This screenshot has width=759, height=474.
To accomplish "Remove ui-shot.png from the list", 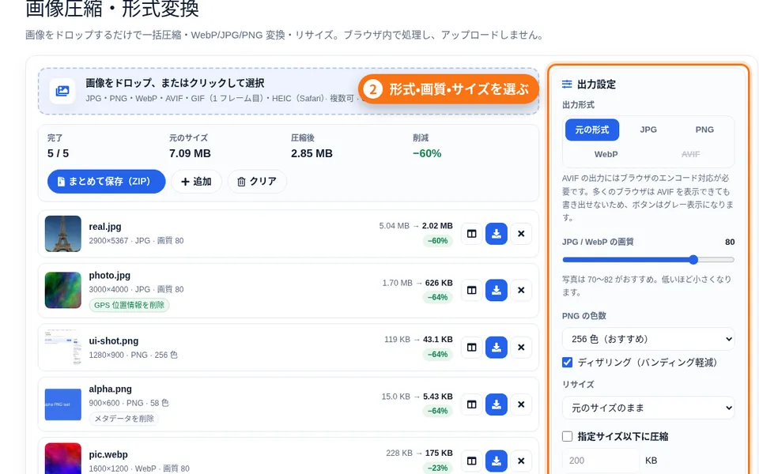I will 521,348.
